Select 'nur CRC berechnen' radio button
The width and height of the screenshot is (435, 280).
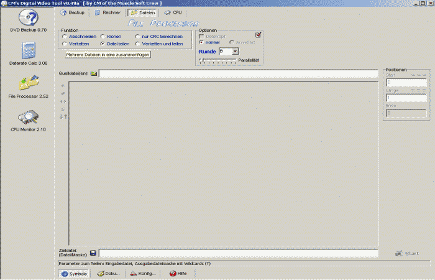coord(137,37)
